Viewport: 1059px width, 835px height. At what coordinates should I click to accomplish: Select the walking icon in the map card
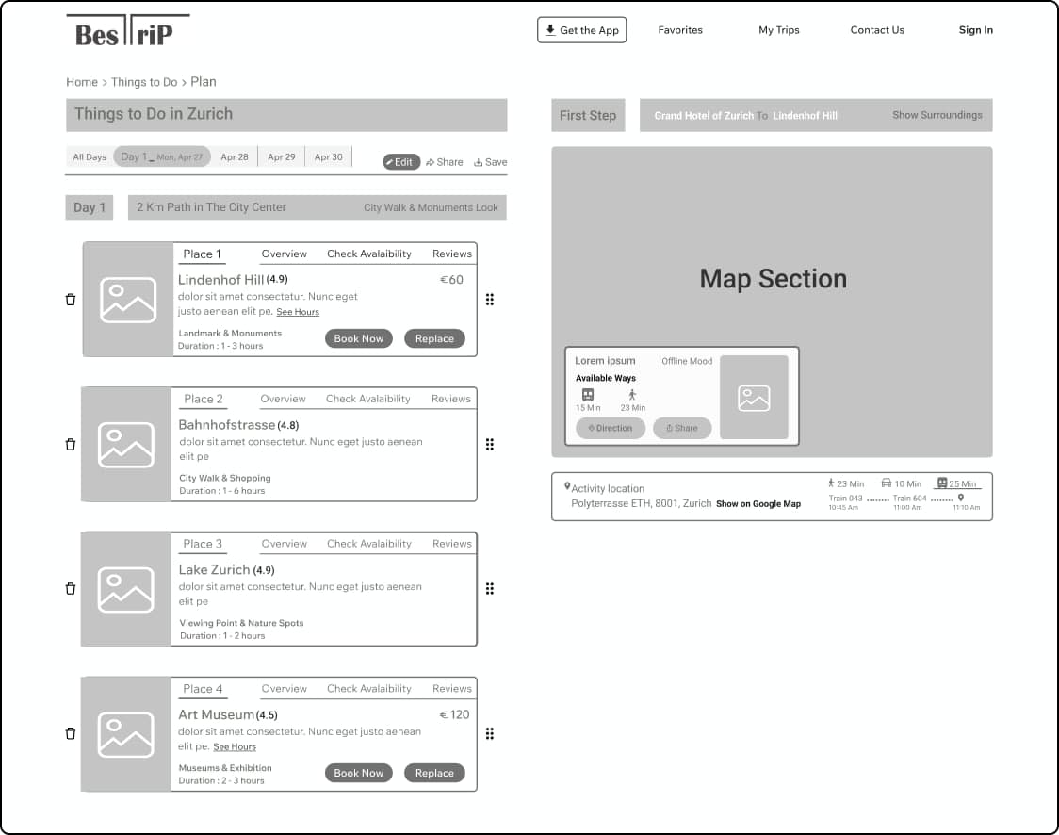point(632,395)
